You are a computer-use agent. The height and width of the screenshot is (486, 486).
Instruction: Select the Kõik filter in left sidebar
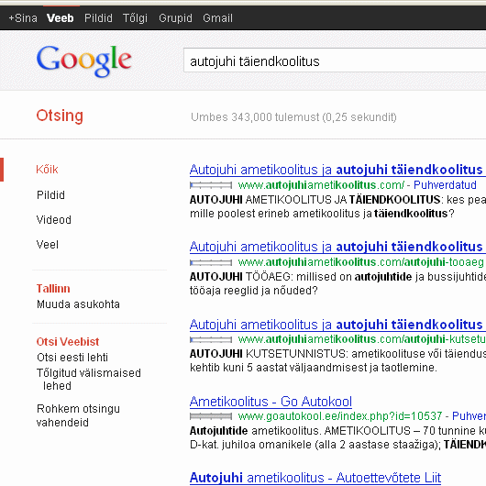coord(47,170)
